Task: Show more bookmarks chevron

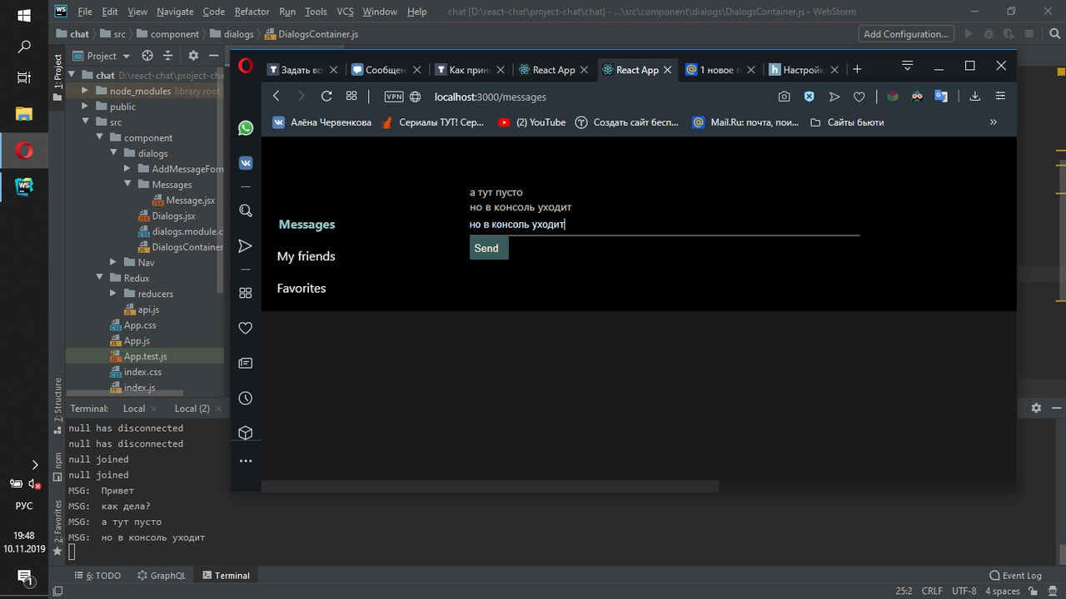Action: [x=993, y=122]
